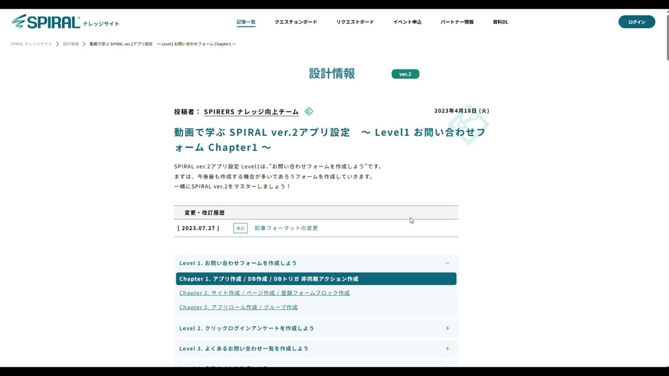669x376 pixels.
Task: Click the plus icon on the Level 3 row
Action: tap(447, 348)
